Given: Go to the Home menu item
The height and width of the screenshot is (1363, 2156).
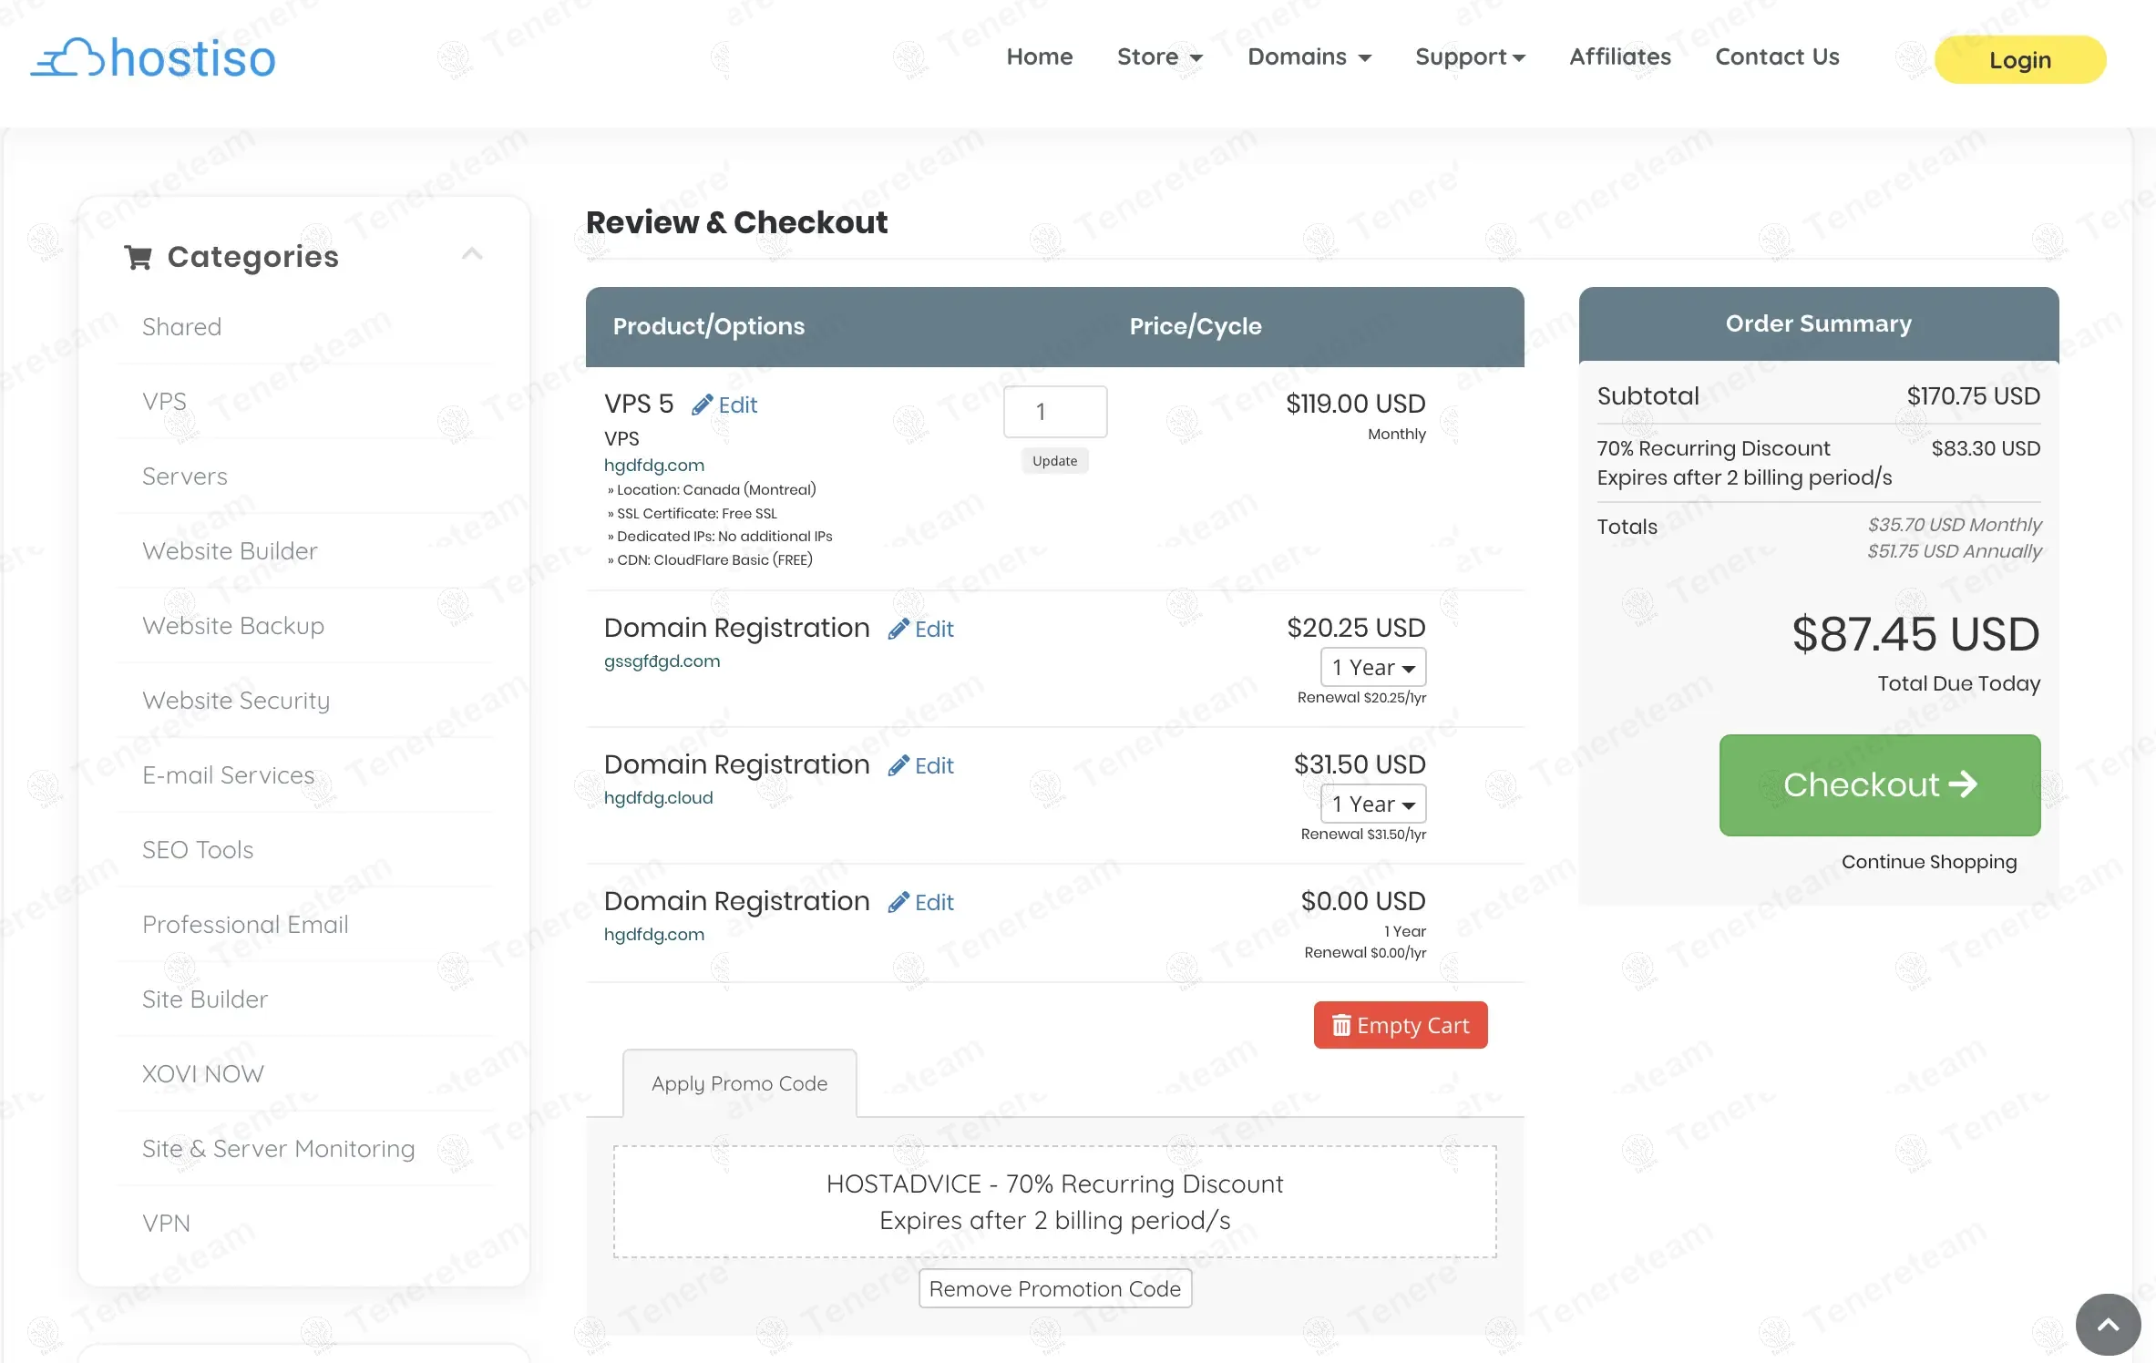Looking at the screenshot, I should click(1039, 56).
